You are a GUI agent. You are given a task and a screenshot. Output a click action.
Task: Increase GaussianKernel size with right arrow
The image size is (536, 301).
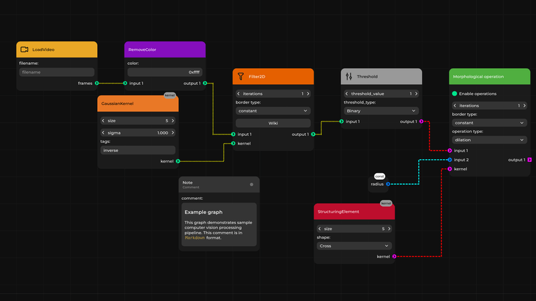tap(173, 121)
